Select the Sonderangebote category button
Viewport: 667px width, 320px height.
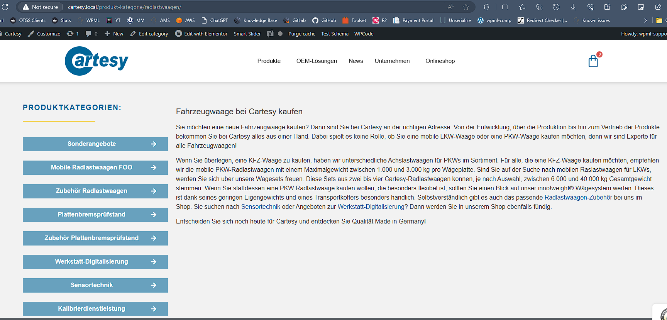[95, 144]
